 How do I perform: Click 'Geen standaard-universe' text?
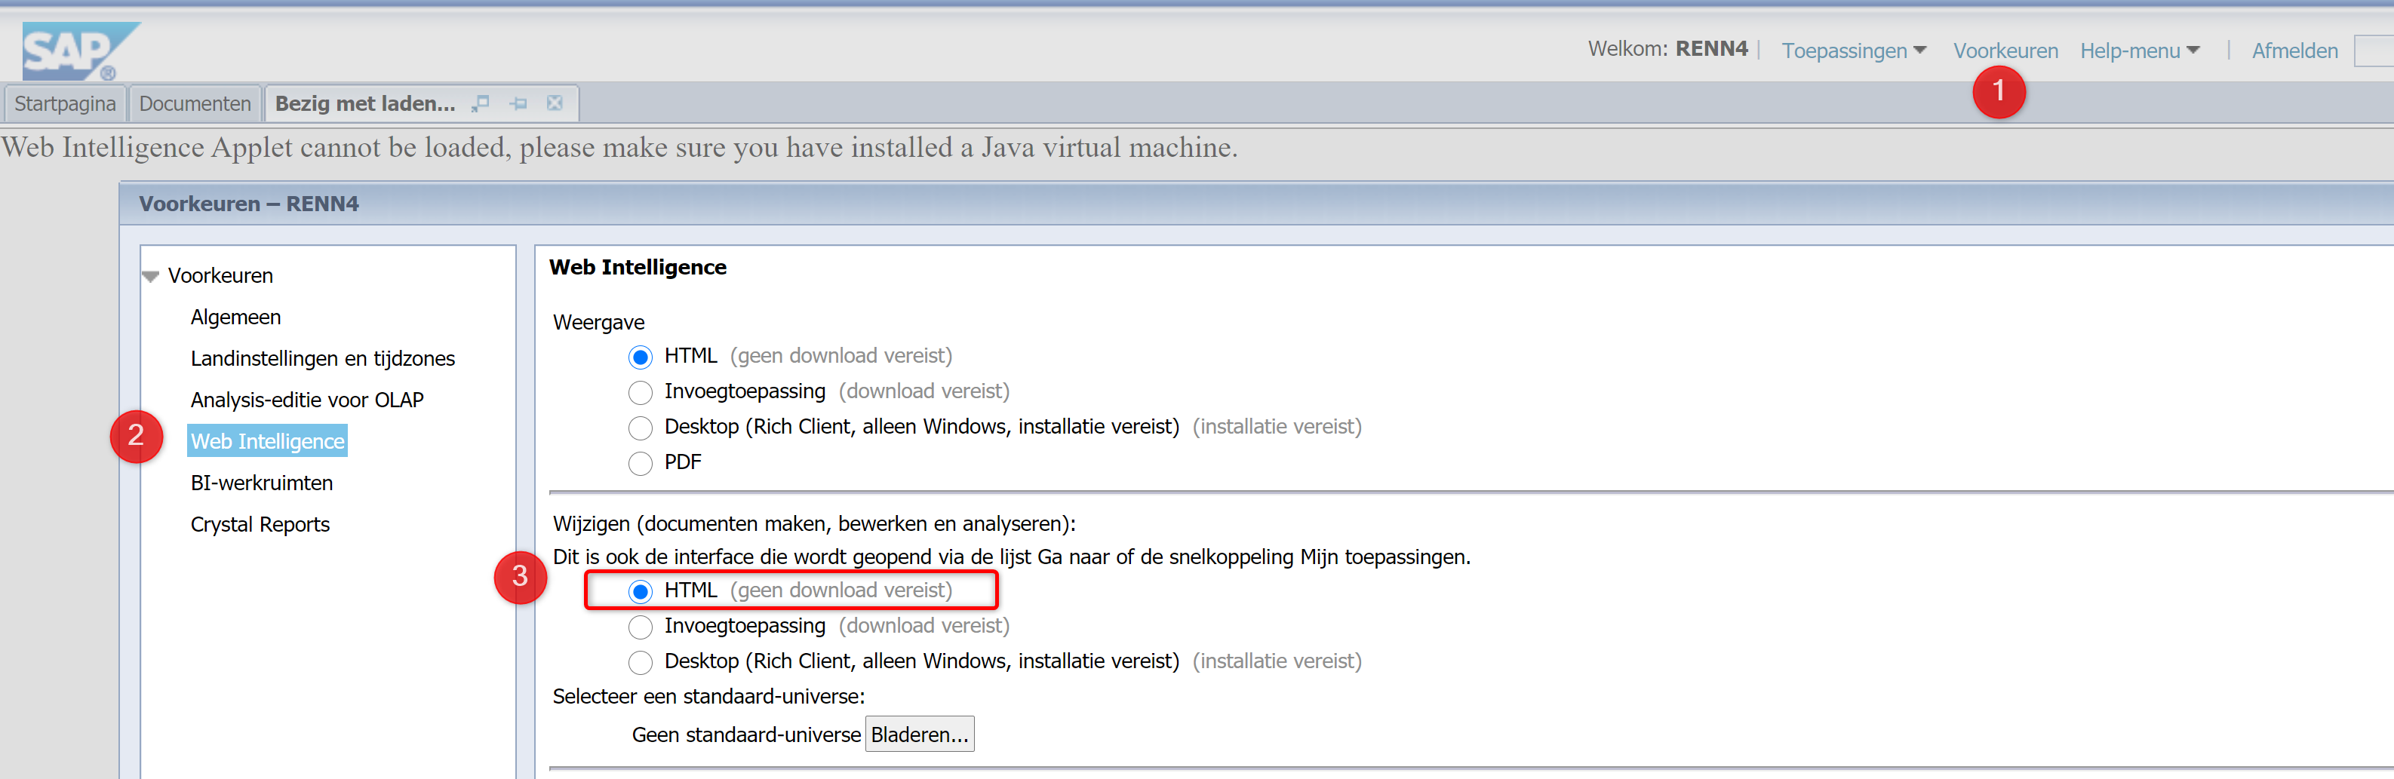tap(746, 735)
